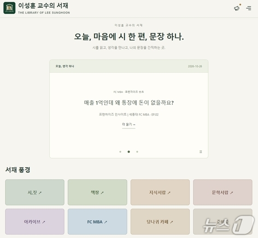This screenshot has width=258, height=238.
Task: Click the arrow icon on '시,짓' card
Action: coord(40,192)
